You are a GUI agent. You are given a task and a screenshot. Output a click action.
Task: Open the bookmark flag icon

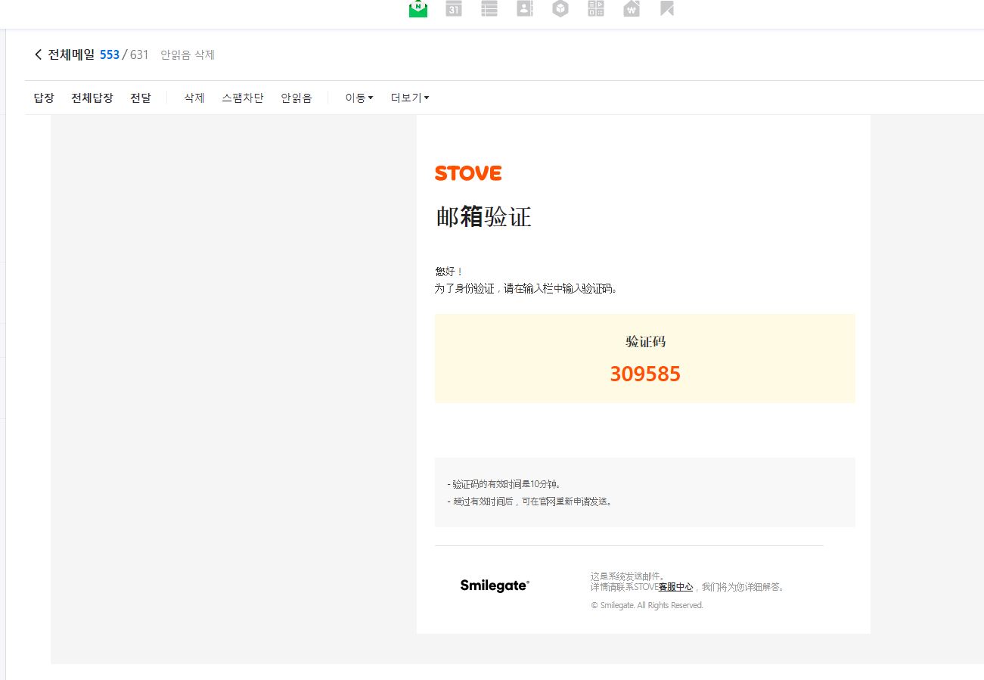coord(667,8)
